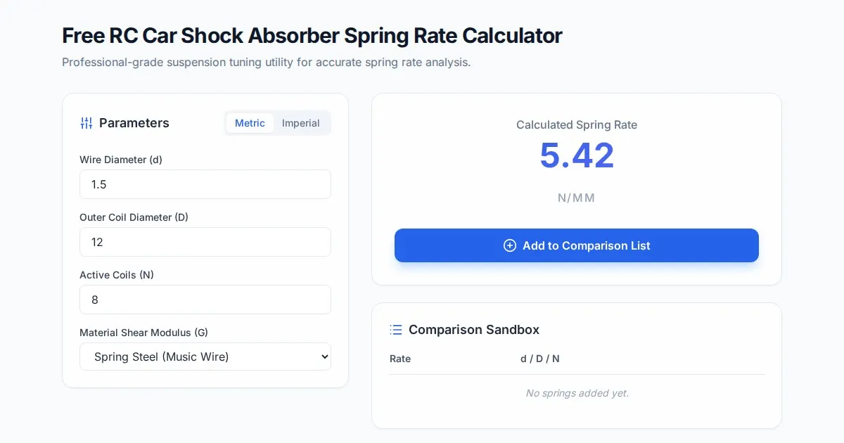844x443 pixels.
Task: Click the Material Shear Modulus label
Action: (x=143, y=333)
